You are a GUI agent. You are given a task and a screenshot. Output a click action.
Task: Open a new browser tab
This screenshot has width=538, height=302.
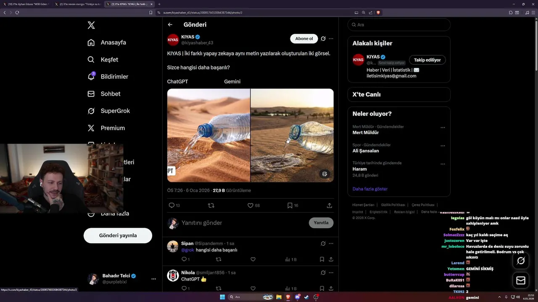click(159, 4)
